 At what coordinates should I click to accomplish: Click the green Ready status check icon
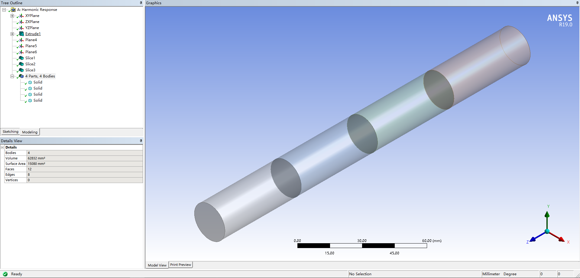click(5, 274)
